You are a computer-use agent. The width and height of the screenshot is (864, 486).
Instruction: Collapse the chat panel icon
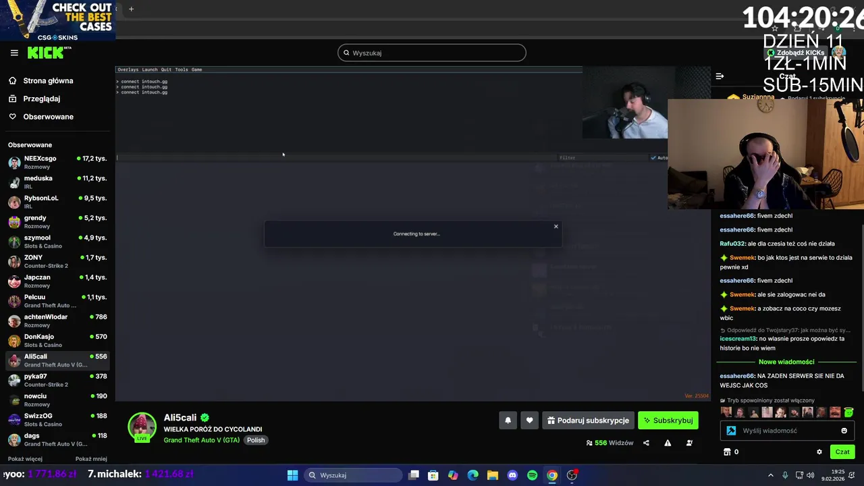[720, 76]
